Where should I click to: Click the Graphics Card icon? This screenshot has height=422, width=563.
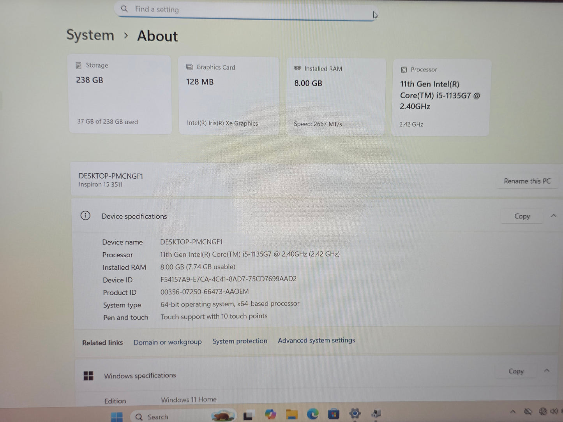[x=189, y=67]
